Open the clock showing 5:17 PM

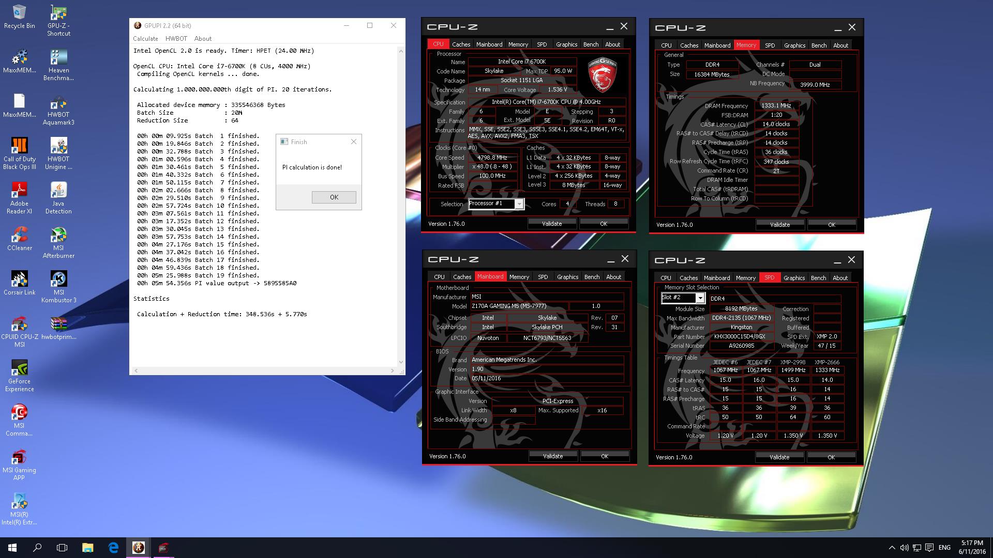coord(972,548)
